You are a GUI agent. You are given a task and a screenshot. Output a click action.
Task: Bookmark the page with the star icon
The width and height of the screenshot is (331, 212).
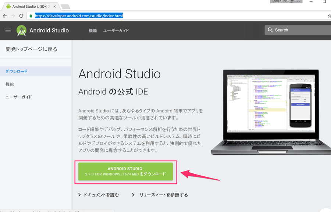[x=329, y=16]
